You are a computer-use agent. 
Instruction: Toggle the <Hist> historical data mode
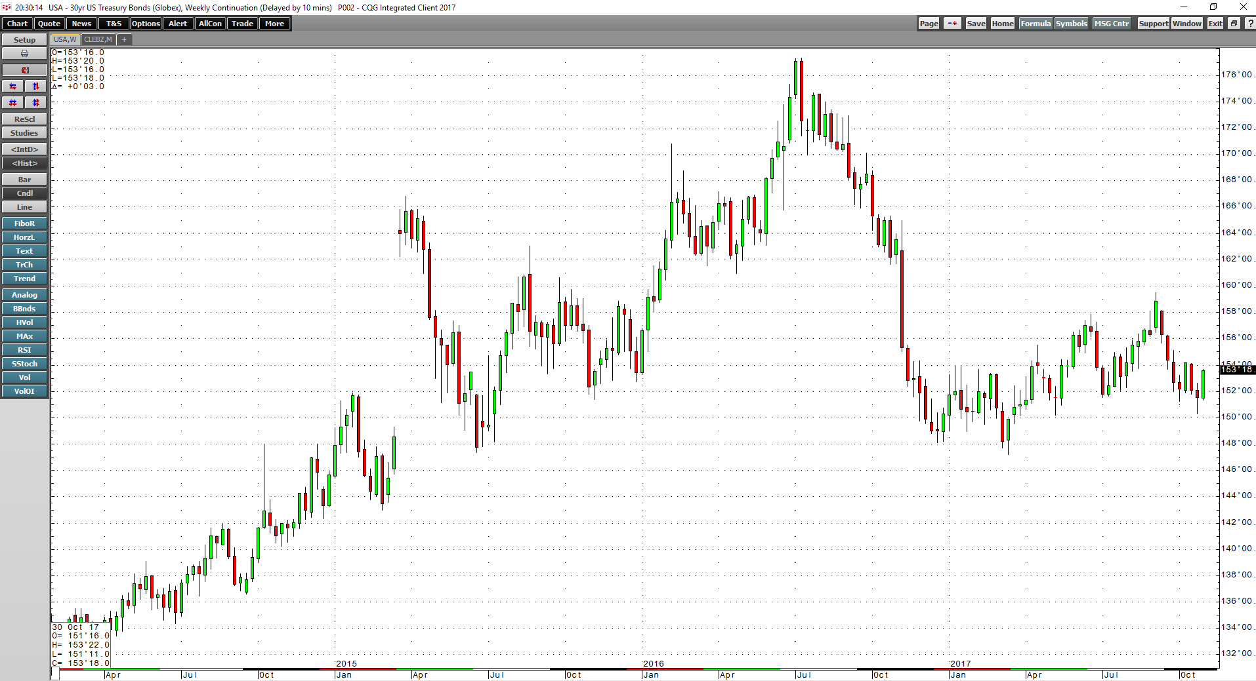click(x=24, y=163)
